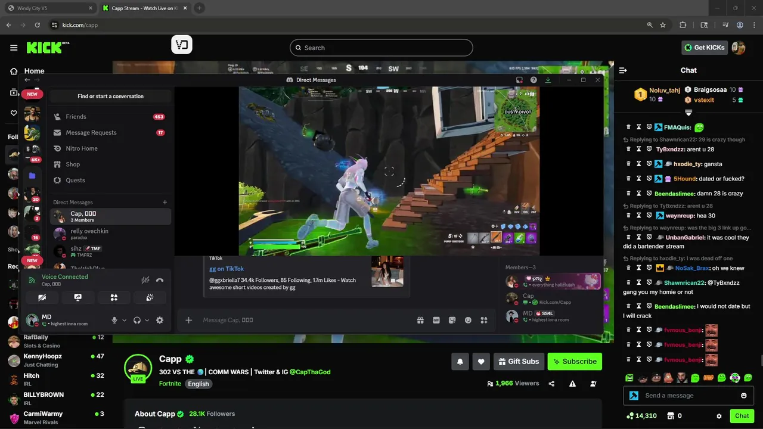
Task: Open Quests in Discord
Action: point(110,180)
